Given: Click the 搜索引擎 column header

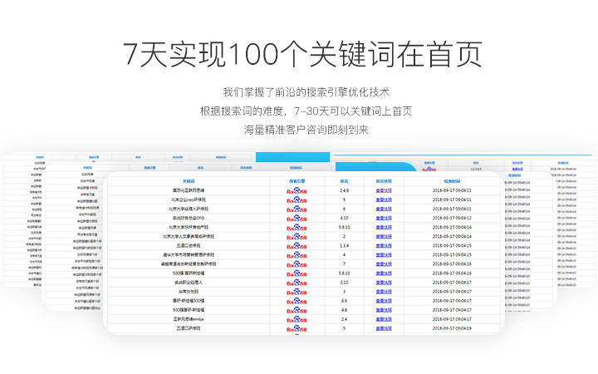Looking at the screenshot, I should pos(297,180).
